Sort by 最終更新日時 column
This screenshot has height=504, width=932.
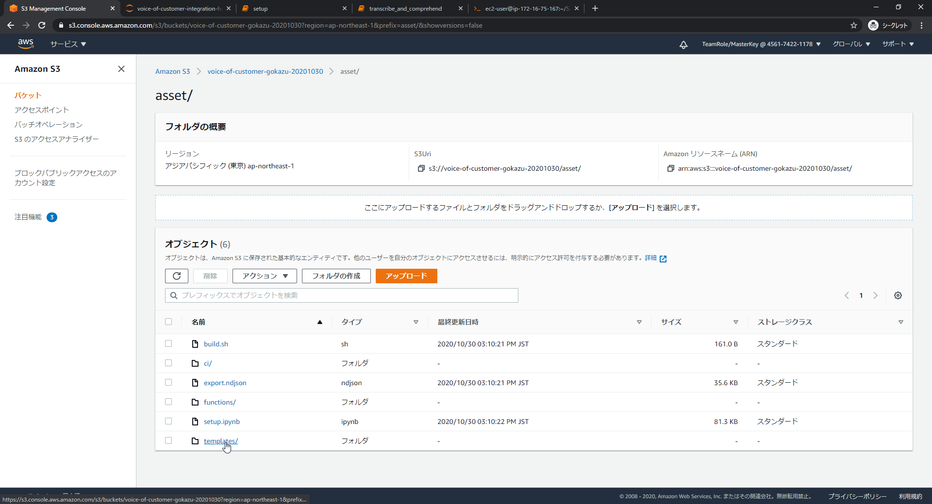pyautogui.click(x=639, y=322)
